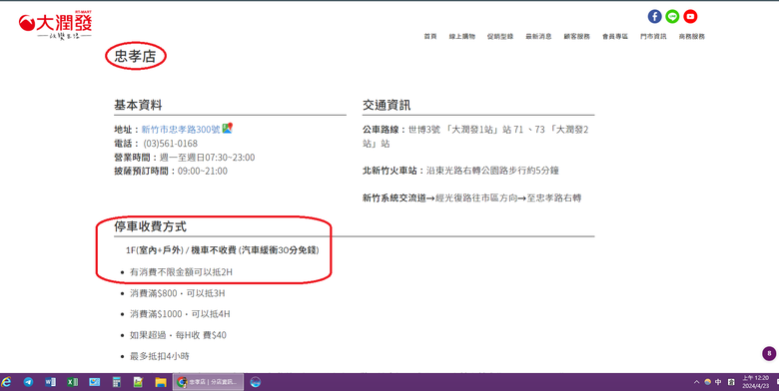Open the blue globe taskbar app

pos(256,382)
